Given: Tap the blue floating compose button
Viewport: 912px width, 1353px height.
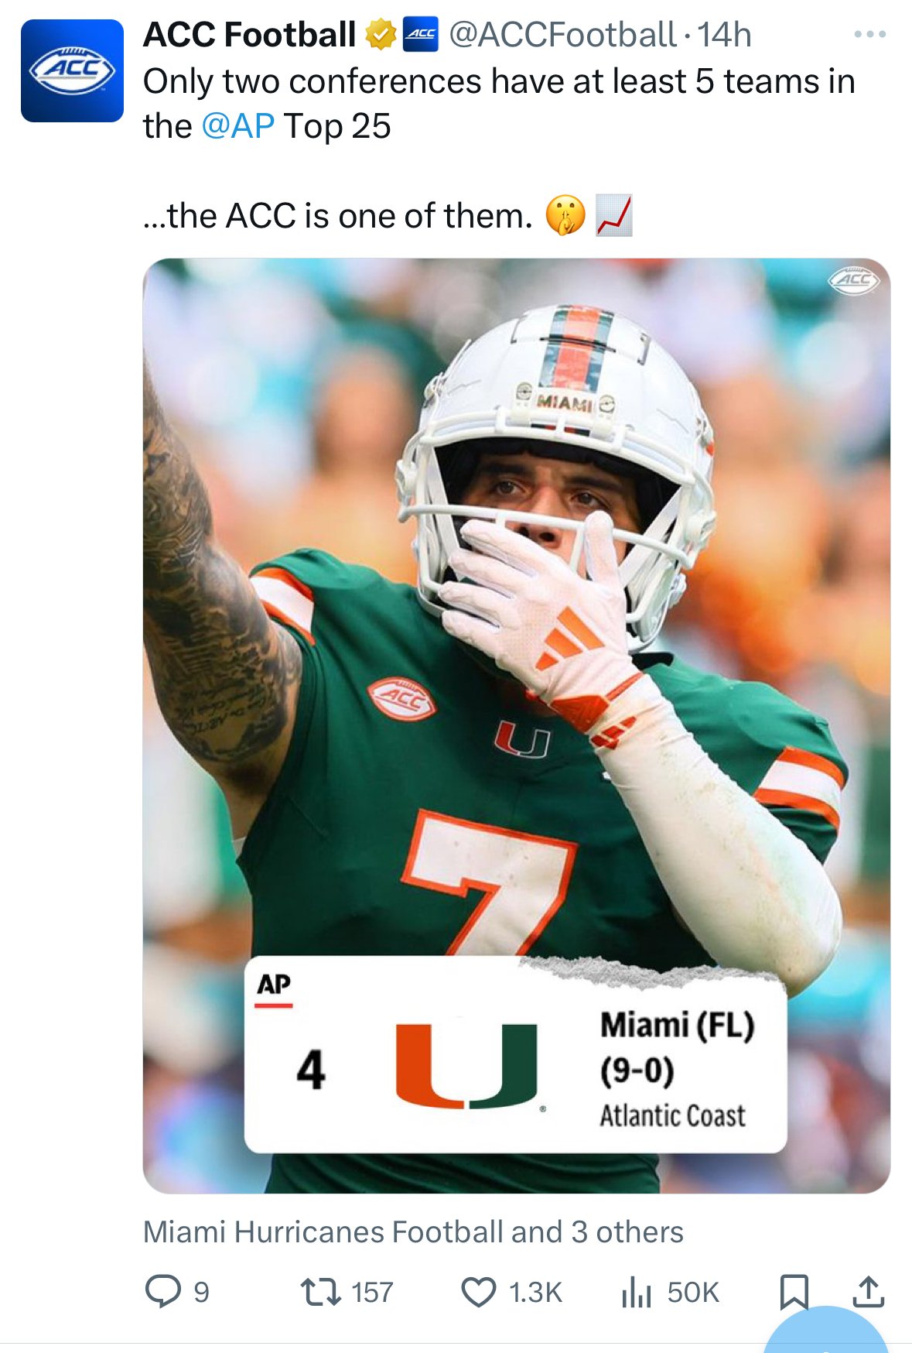Looking at the screenshot, I should point(826,1333).
